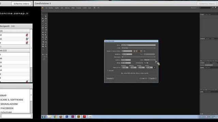
Task: Select the Slice tool
Action: pos(46,44)
